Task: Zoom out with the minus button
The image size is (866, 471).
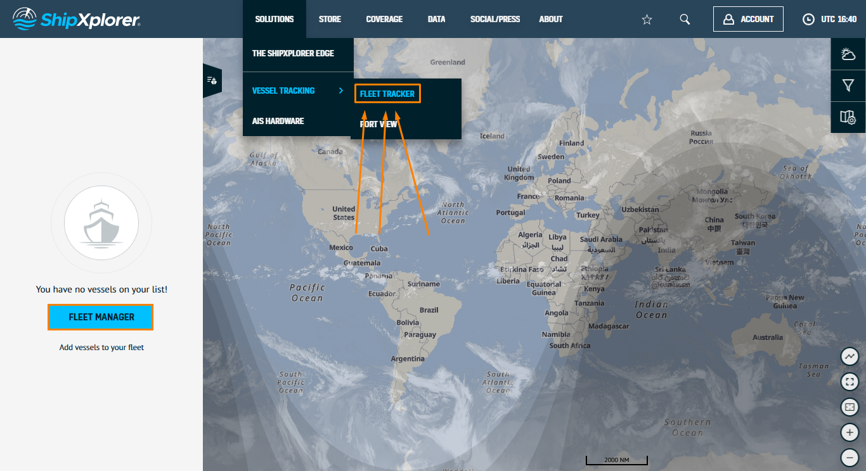Action: 850,457
